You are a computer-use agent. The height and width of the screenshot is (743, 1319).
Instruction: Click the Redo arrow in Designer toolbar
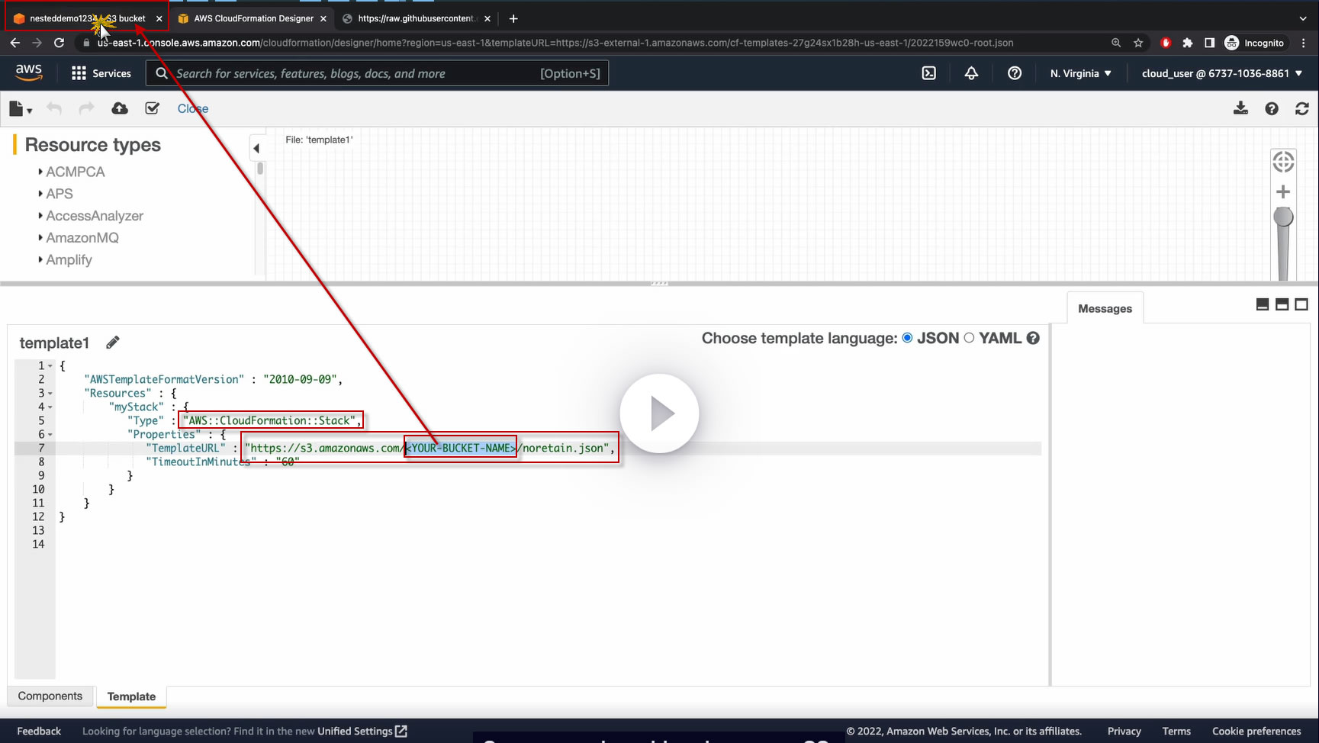click(x=86, y=108)
